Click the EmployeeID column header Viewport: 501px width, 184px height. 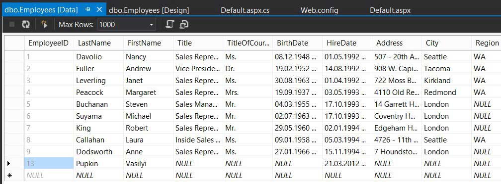tap(49, 43)
